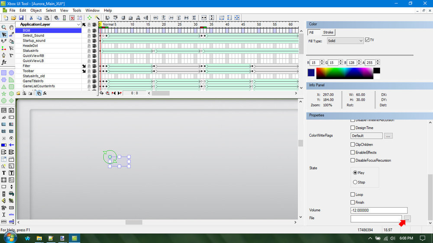Viewport: 433px width, 243px height.
Task: Check the Finish checkbox
Action: click(x=352, y=202)
